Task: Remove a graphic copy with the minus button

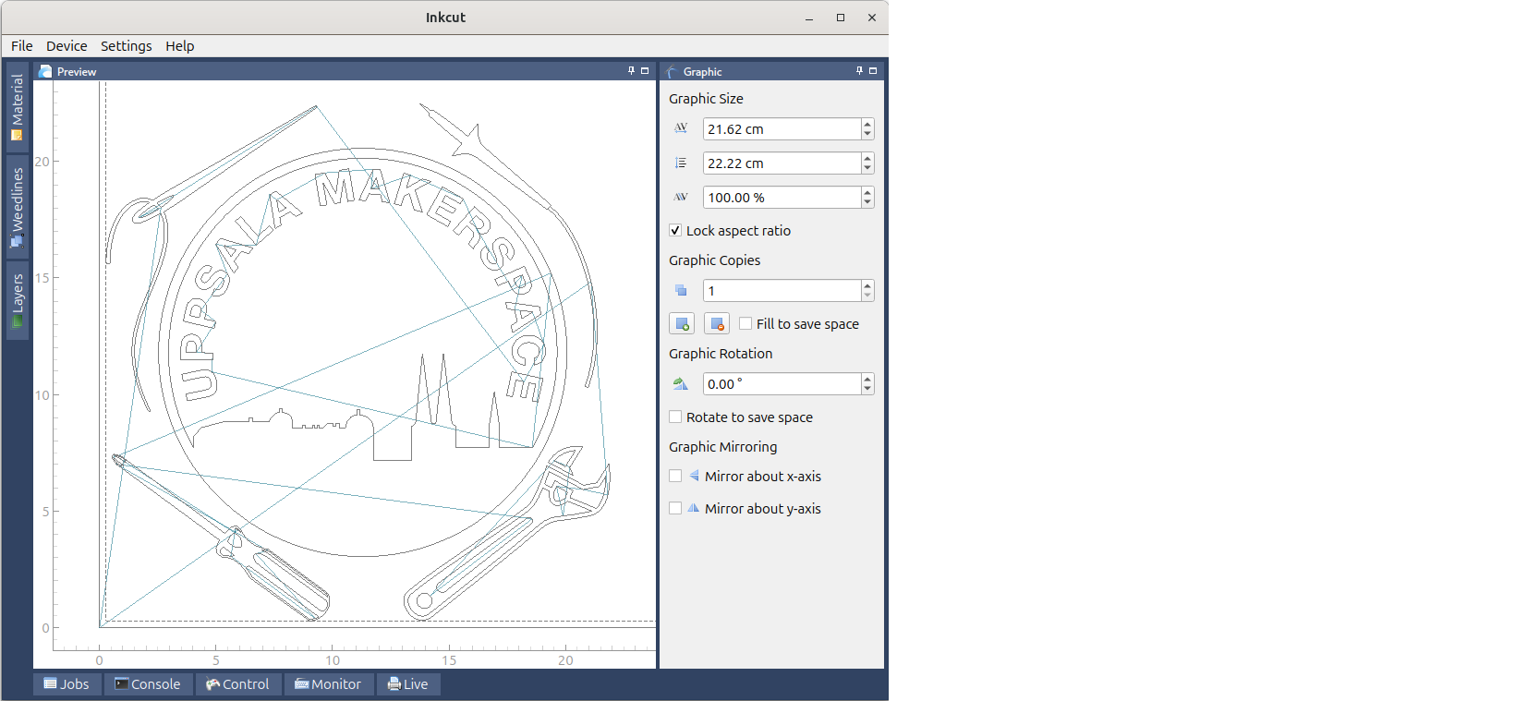Action: pos(717,323)
